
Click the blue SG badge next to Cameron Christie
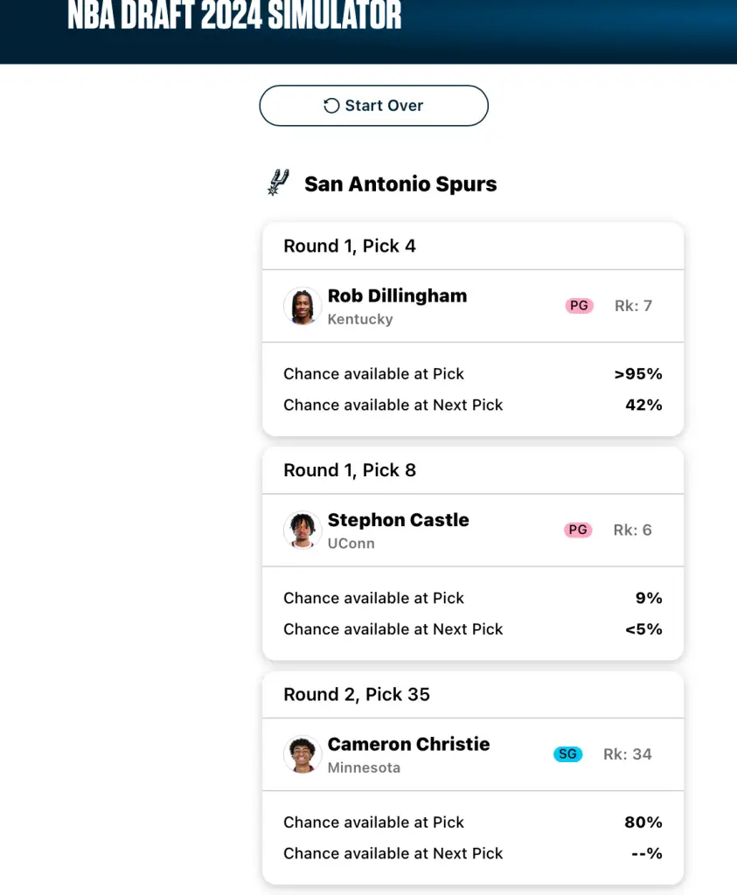[x=567, y=753]
